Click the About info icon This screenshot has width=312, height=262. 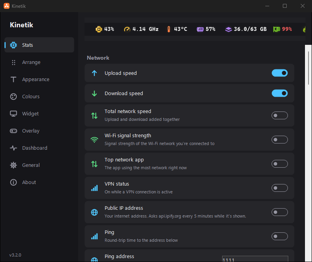coord(13,182)
